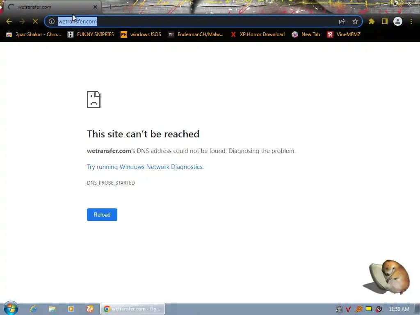The height and width of the screenshot is (315, 420).
Task: View site information icon in address bar
Action: [52, 21]
